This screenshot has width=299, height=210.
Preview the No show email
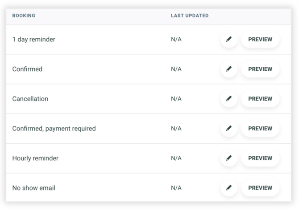coord(260,188)
